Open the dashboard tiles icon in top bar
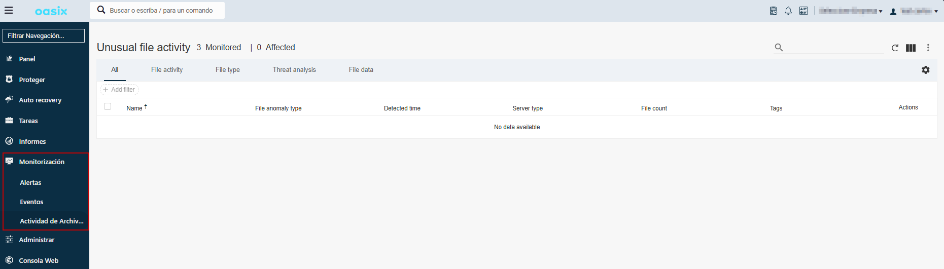944x269 pixels. (x=803, y=11)
